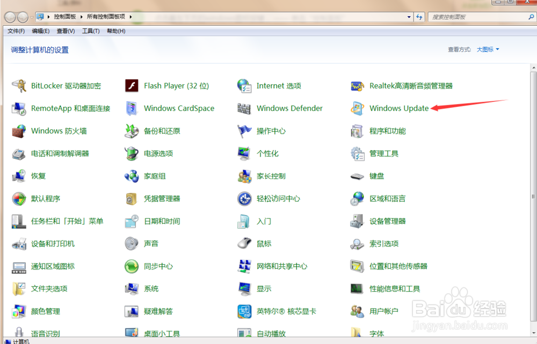Viewport: 537px width, 344px height.
Task: Open the 性能信息和工具 link
Action: point(395,289)
